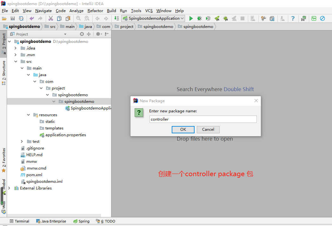Open the Navigate menu
The height and width of the screenshot is (226, 332).
point(43,11)
